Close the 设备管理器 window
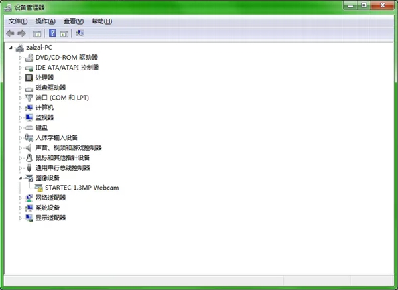This screenshot has height=290, width=398. [383, 5]
